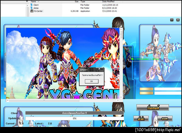Click the Latest version value 2.8
Screen dimensions: 182x133
[50, 124]
